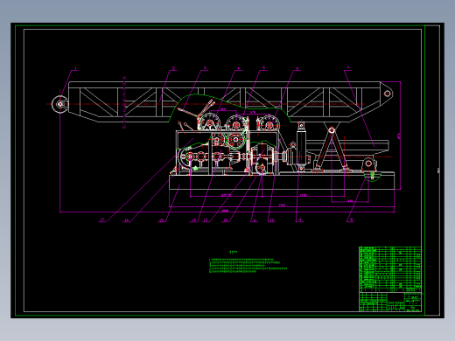Select part callout number 9

[300, 220]
